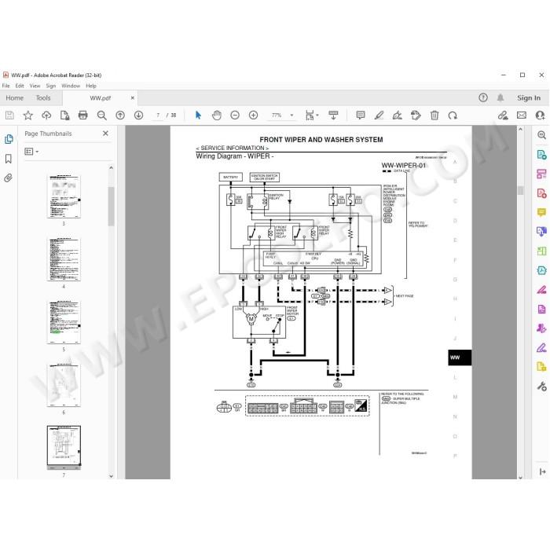Click the Fill & Sign pen icon
Image resolution: width=550 pixels, height=550 pixels.
(541, 348)
